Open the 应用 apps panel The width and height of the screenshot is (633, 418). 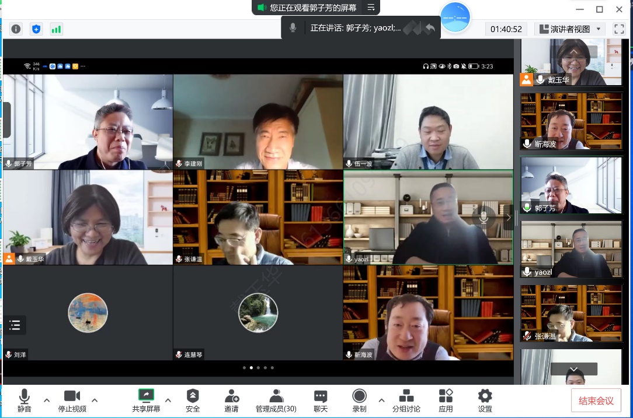pos(446,401)
